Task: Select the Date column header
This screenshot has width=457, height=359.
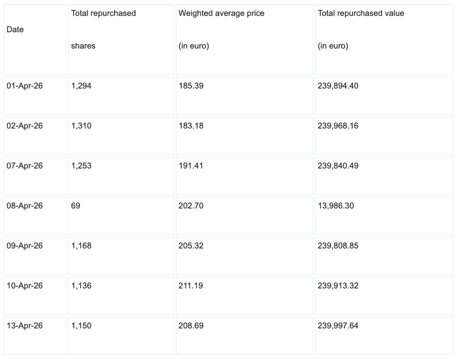Action: coord(35,40)
